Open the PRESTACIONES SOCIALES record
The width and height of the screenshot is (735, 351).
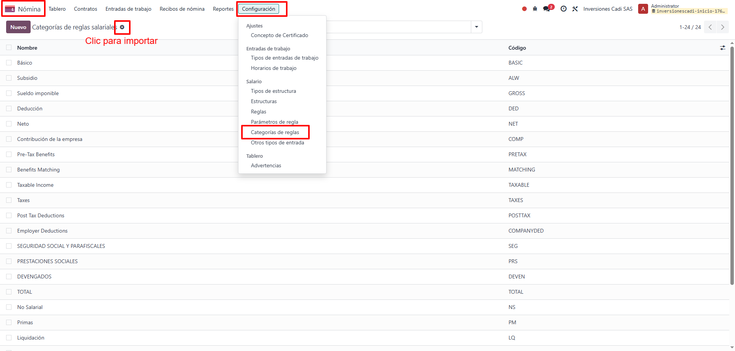click(x=47, y=261)
